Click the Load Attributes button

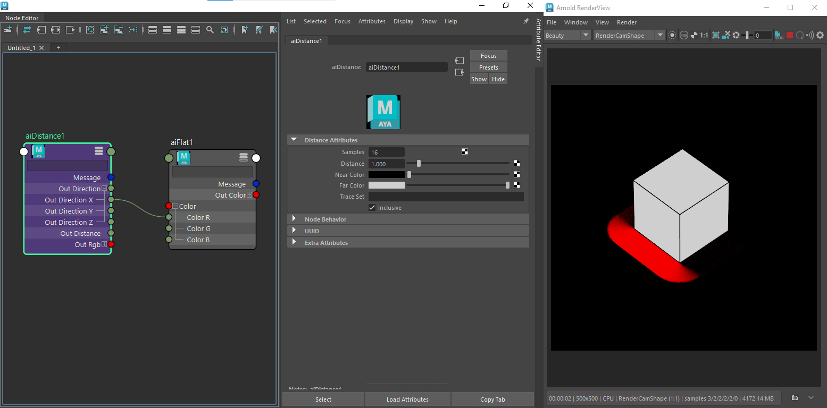(408, 399)
